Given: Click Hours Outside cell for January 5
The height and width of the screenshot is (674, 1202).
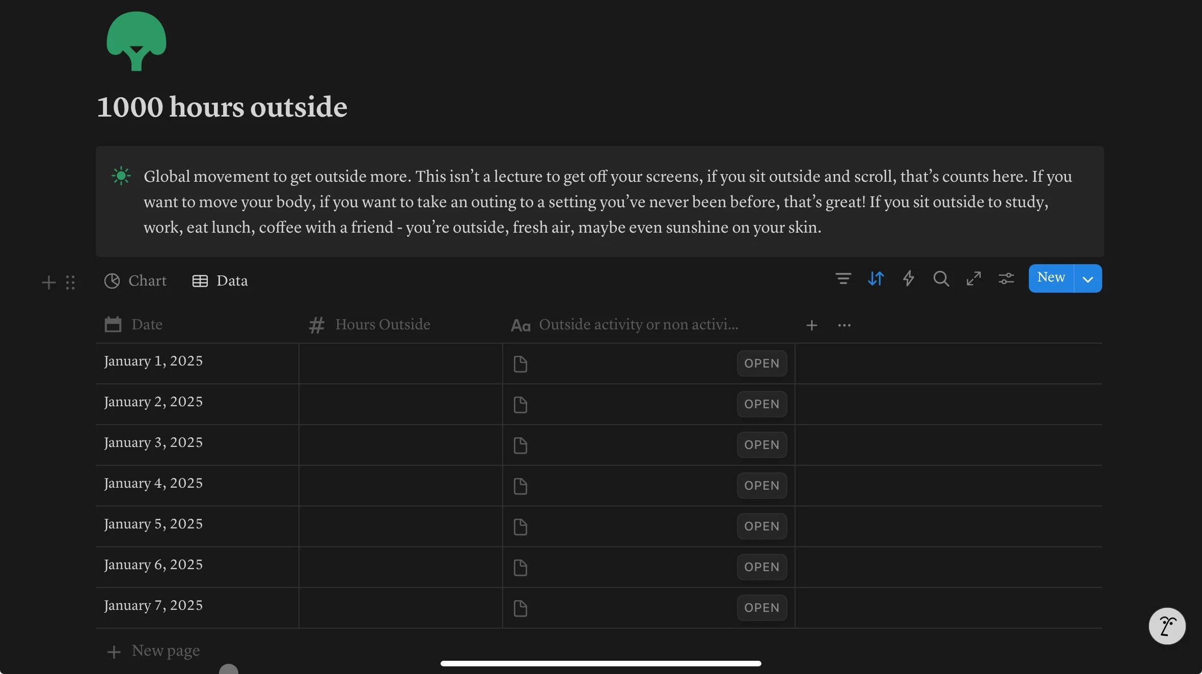Looking at the screenshot, I should [x=400, y=526].
